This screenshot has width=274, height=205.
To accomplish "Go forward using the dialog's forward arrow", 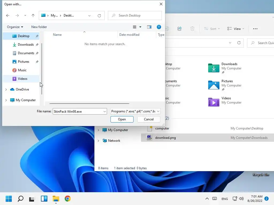I will click(17, 15).
